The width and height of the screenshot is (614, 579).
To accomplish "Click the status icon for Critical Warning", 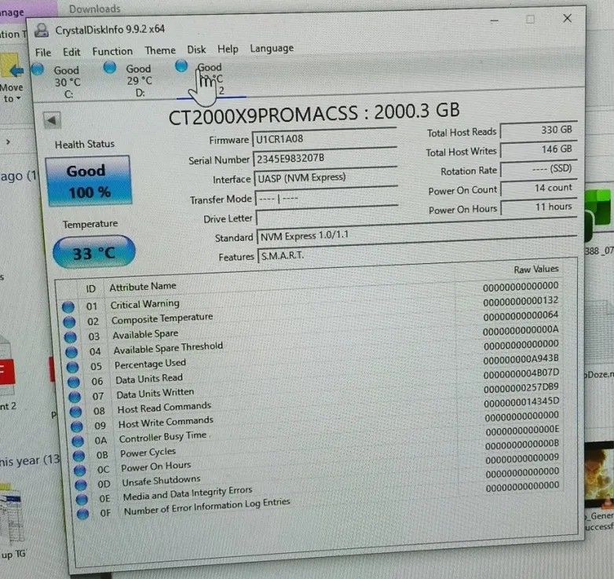I will (x=68, y=307).
